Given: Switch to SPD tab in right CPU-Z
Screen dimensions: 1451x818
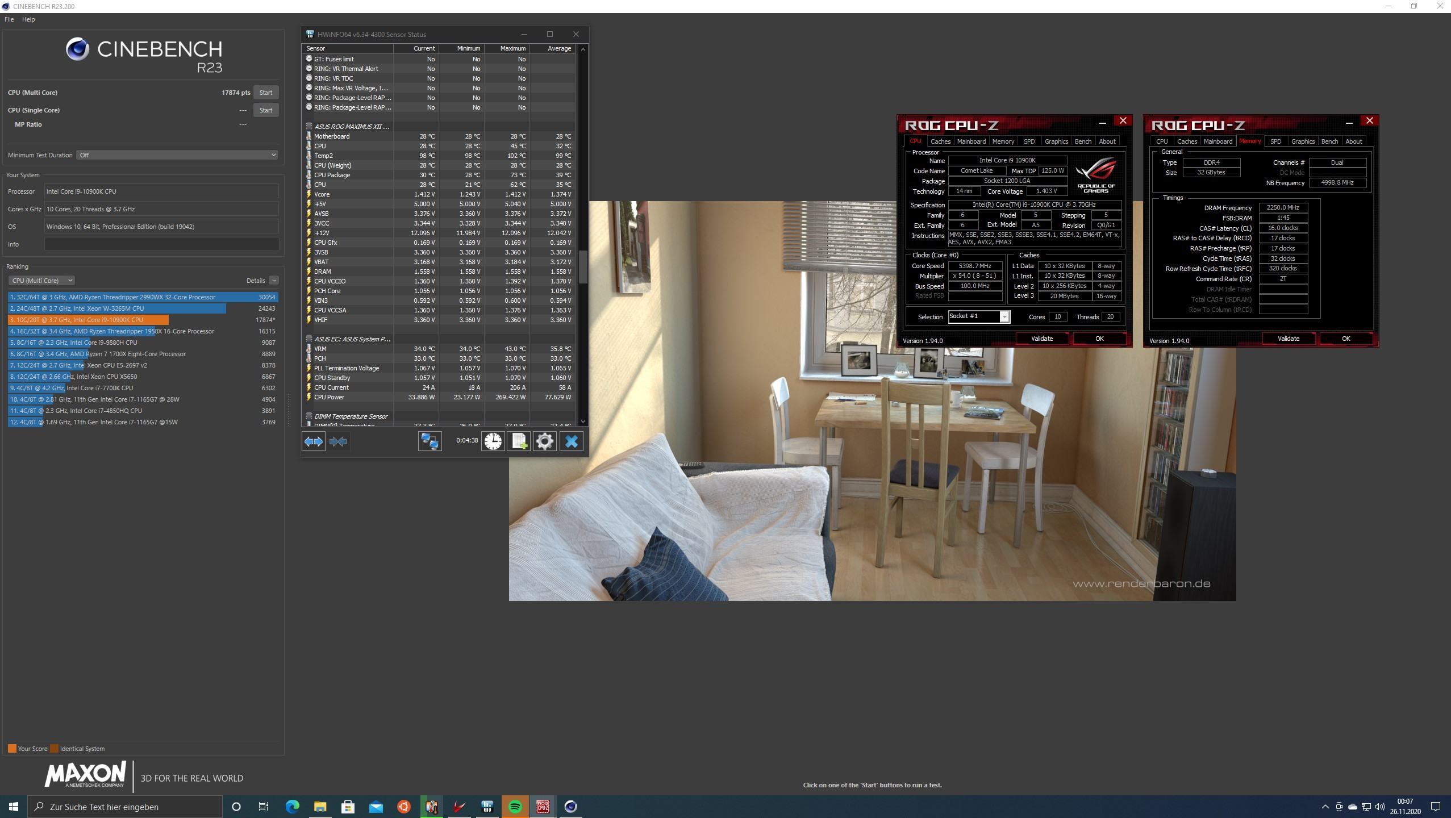Looking at the screenshot, I should (x=1275, y=141).
